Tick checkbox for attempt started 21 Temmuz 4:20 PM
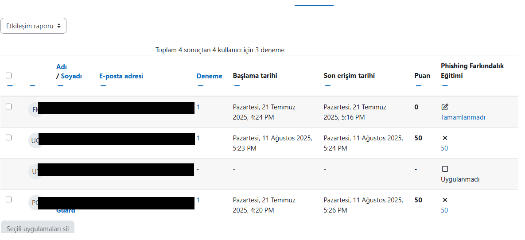This screenshot has height=240, width=525. tap(9, 200)
